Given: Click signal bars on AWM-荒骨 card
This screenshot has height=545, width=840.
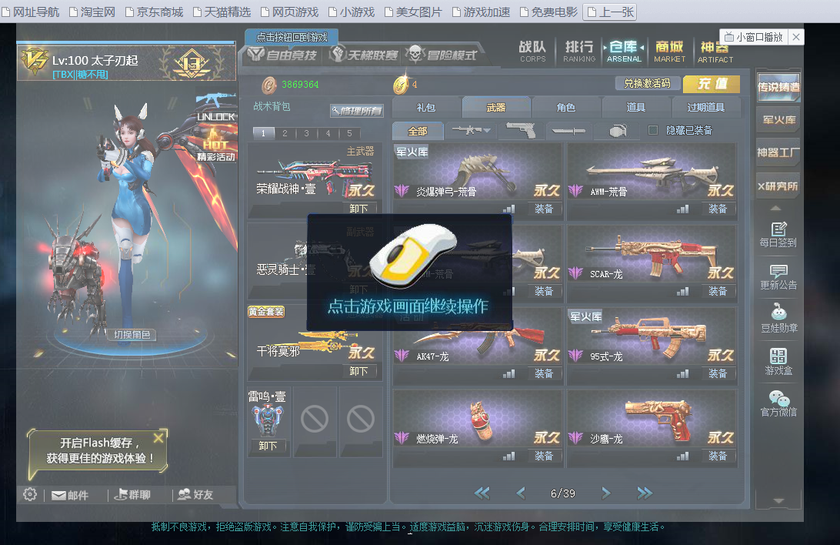Looking at the screenshot, I should pyautogui.click(x=682, y=209).
